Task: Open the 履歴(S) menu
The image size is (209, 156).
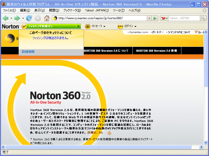Action: (x=54, y=10)
